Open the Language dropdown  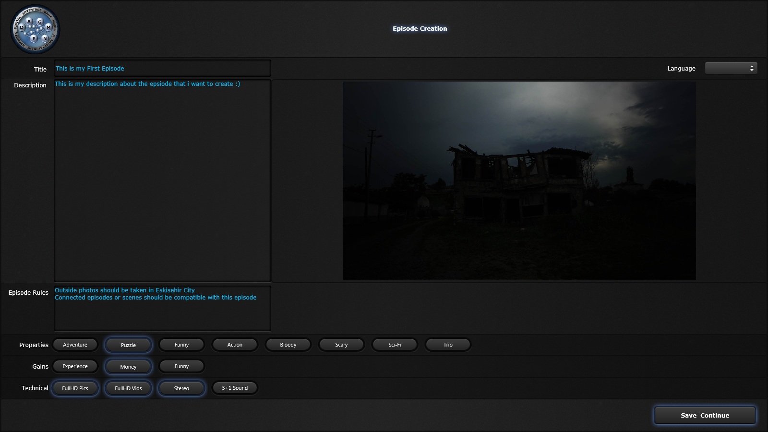pyautogui.click(x=731, y=68)
